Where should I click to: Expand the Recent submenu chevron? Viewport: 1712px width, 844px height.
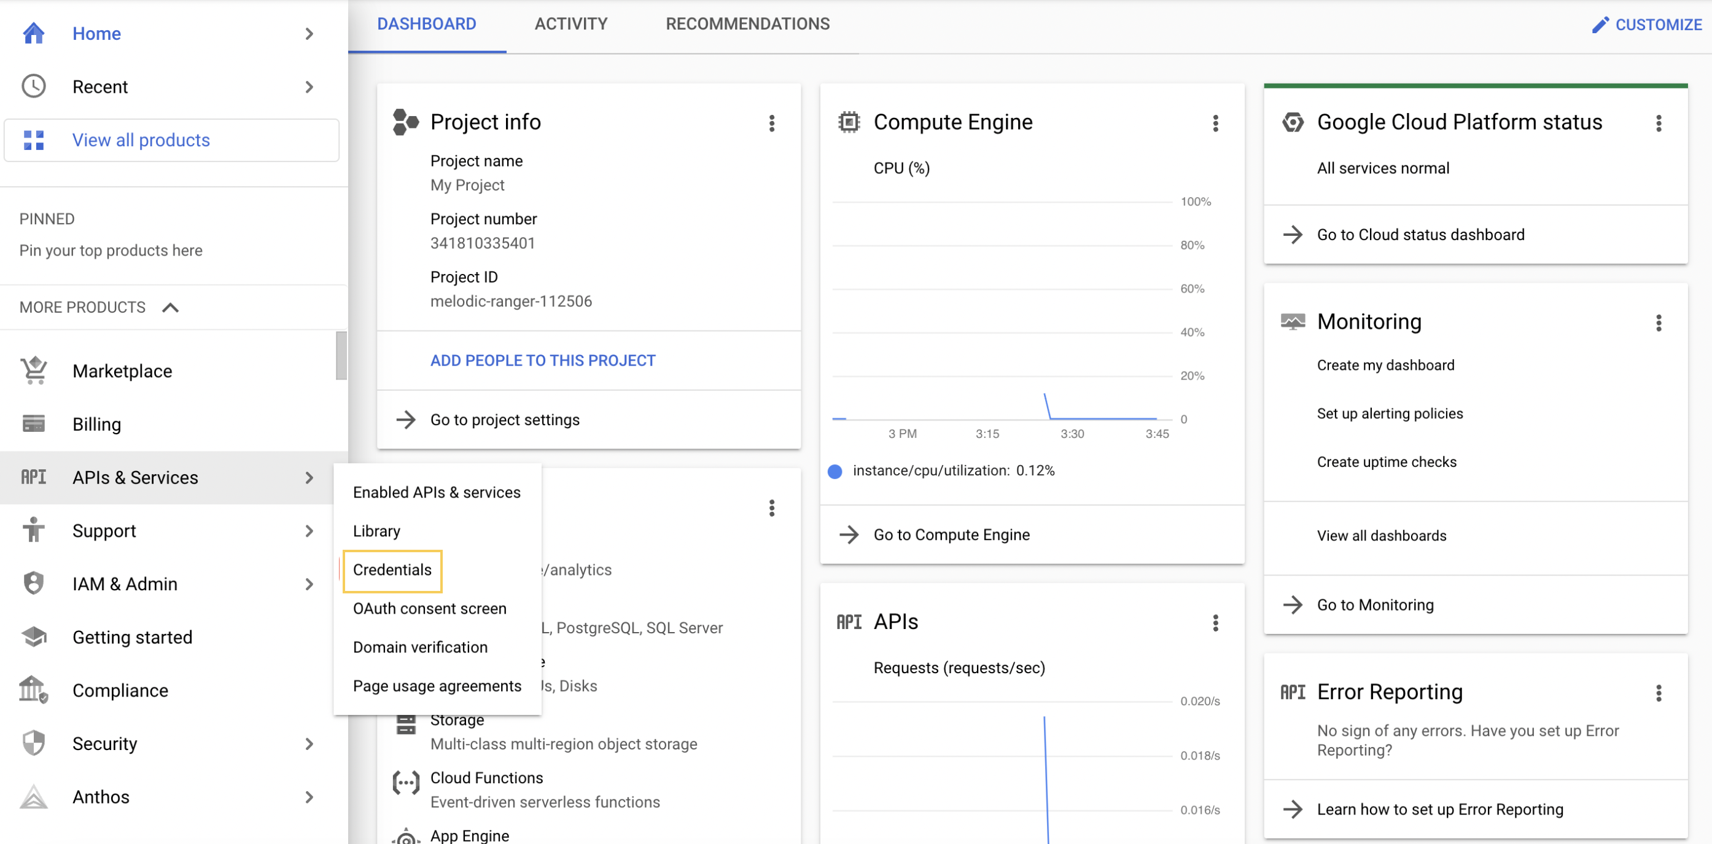click(x=309, y=87)
